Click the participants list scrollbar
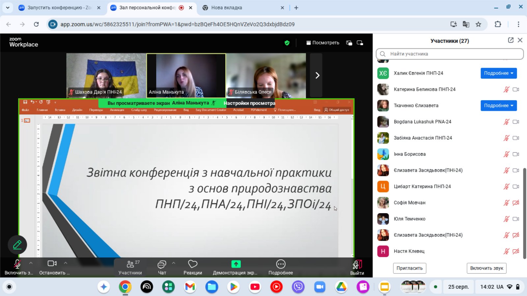The width and height of the screenshot is (527, 296). (524, 213)
